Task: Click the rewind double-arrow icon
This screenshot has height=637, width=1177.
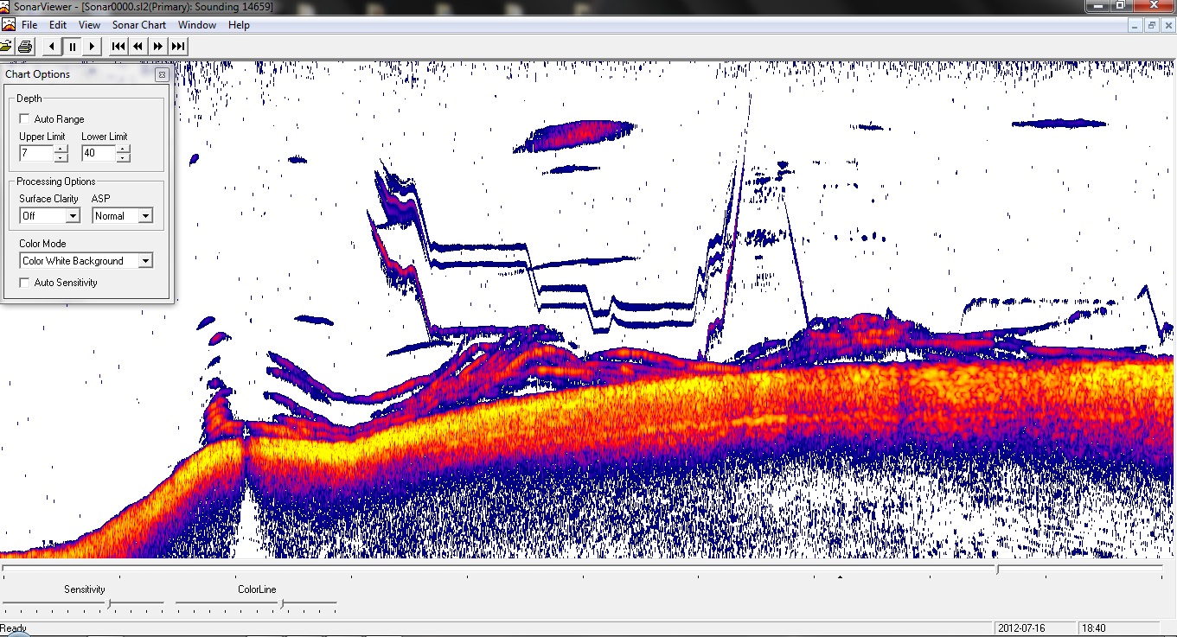Action: [x=138, y=46]
